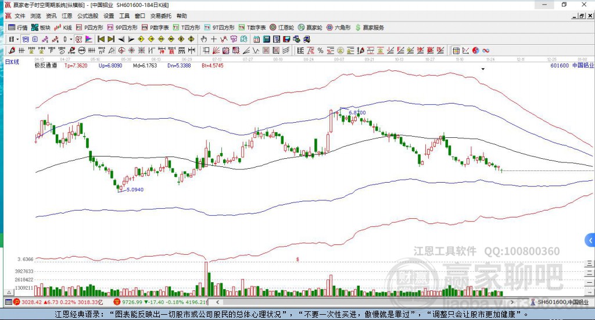
Task: Click the rainbow gradient triangle icon
Action: 89,39
